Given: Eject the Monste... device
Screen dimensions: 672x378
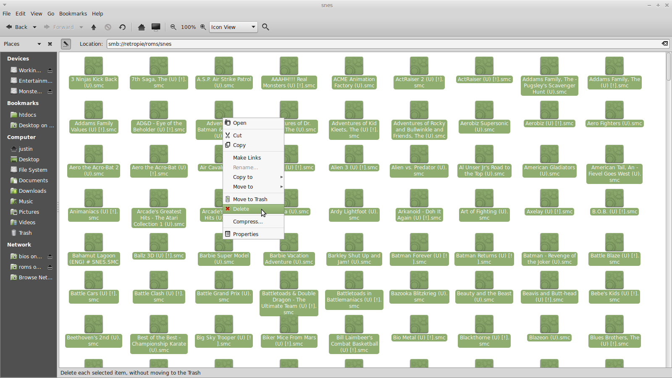Looking at the screenshot, I should click(x=50, y=91).
